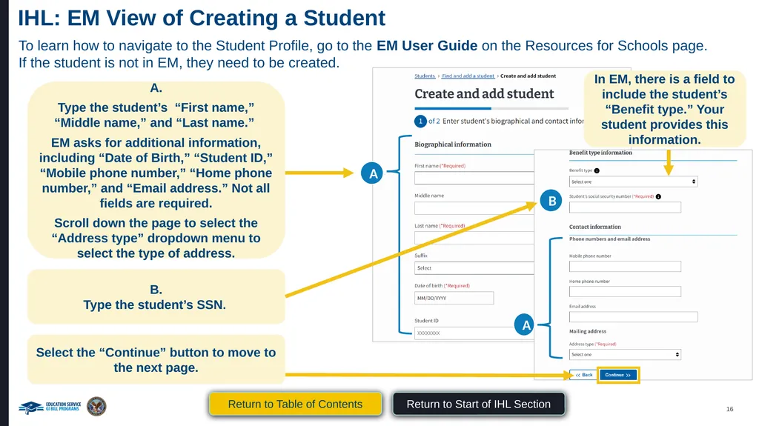Click the Mobile phone number field

point(625,266)
